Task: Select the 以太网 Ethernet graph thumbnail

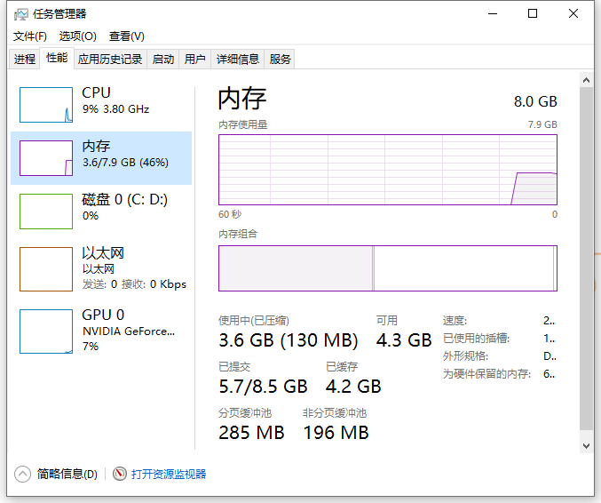Action: [x=45, y=269]
